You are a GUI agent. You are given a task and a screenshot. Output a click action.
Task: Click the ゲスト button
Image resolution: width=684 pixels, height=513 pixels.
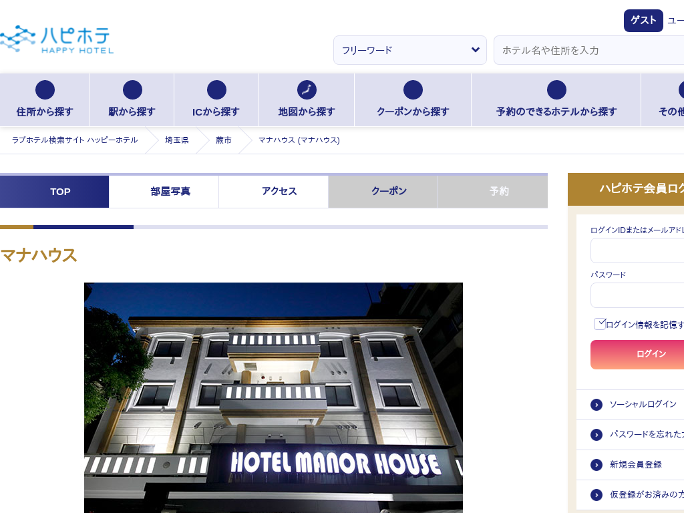coord(643,21)
